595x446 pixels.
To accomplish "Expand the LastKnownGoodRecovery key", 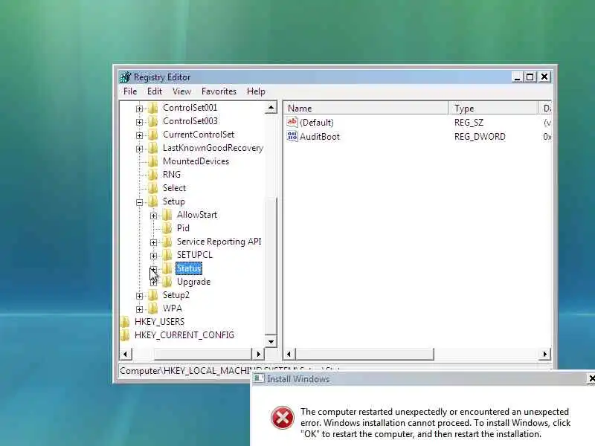I will pos(139,149).
